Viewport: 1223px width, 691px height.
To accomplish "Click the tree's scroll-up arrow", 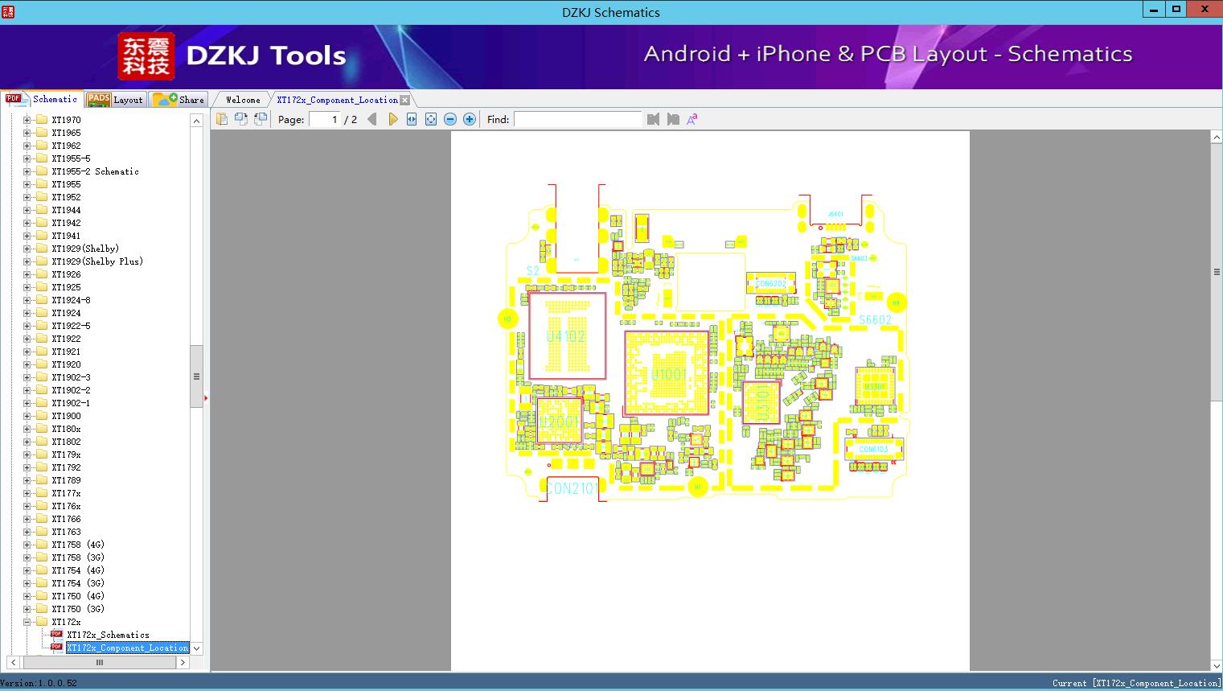I will (196, 121).
